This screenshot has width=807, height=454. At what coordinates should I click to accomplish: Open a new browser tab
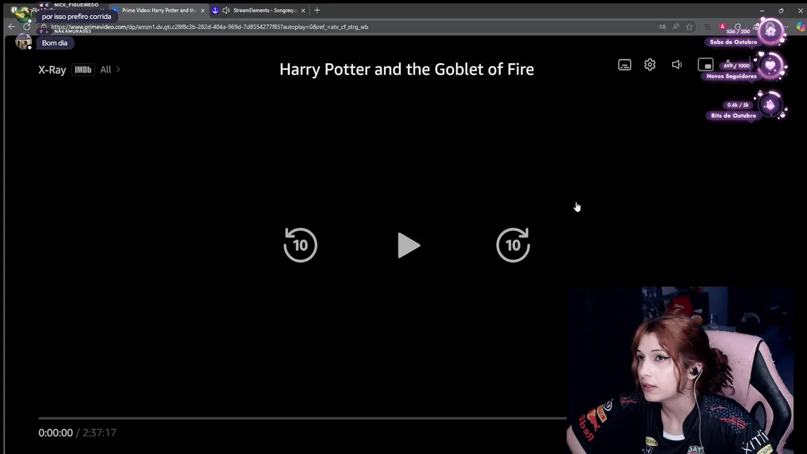coord(317,10)
